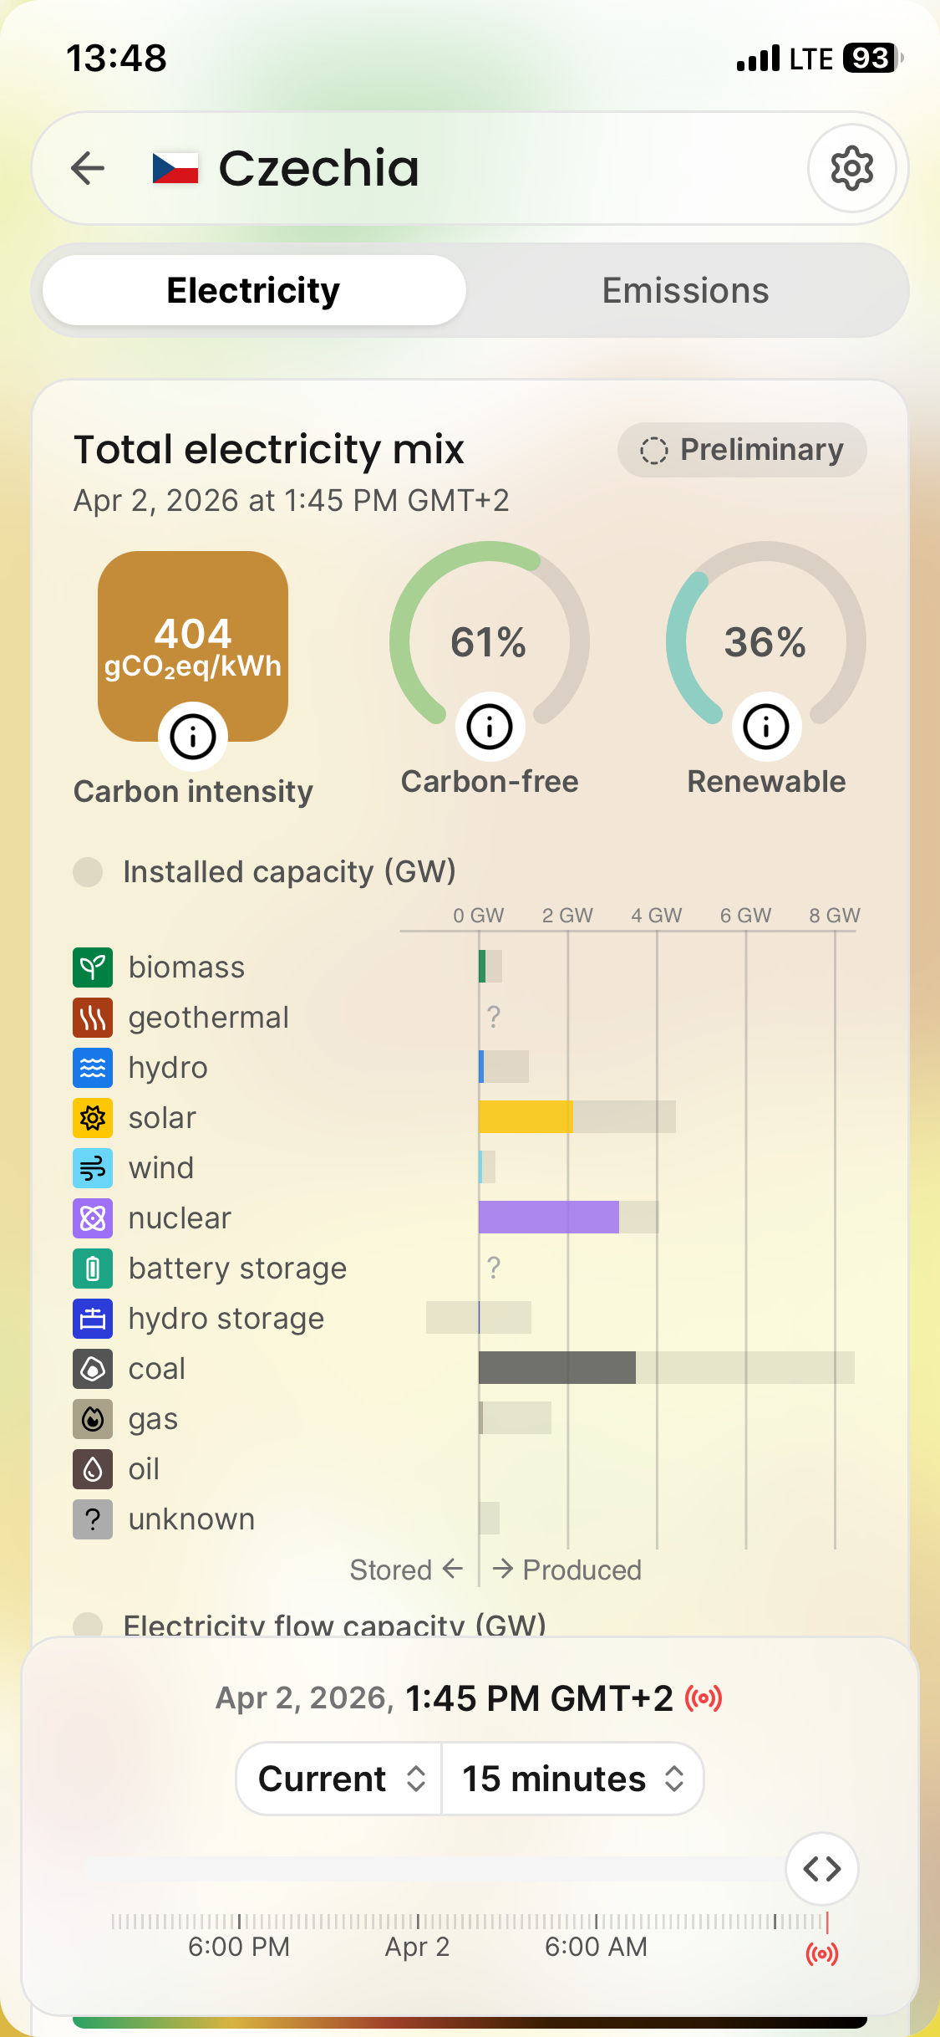
Task: Select the nuclear energy source icon
Action: (x=93, y=1218)
